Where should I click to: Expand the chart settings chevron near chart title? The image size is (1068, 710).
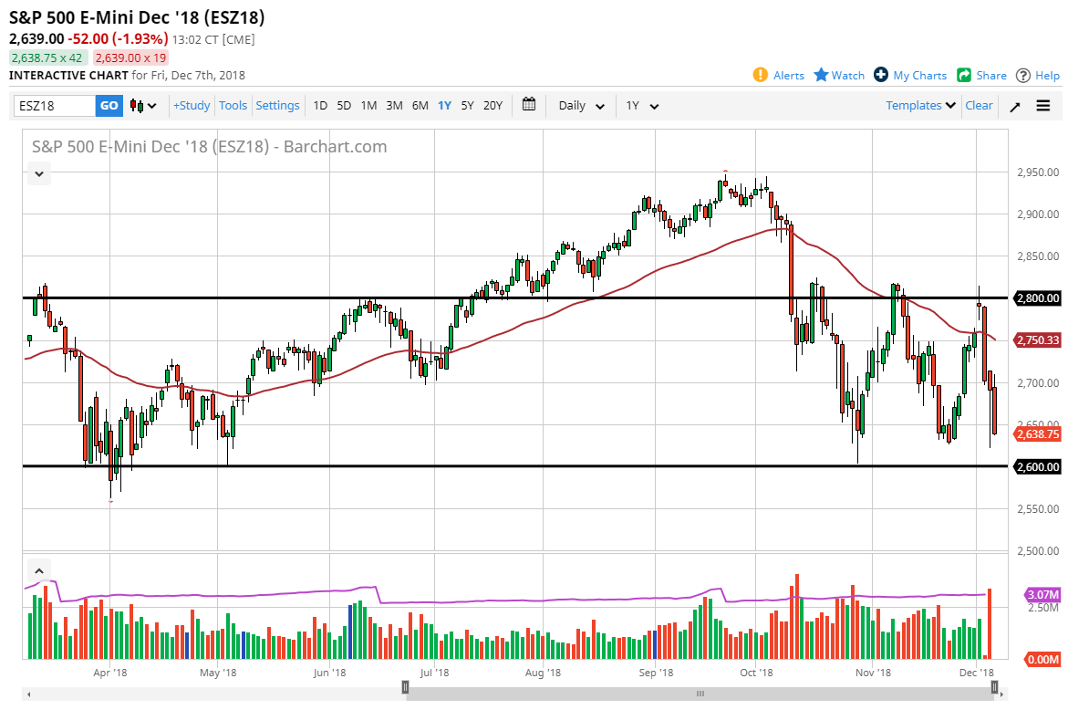point(38,173)
